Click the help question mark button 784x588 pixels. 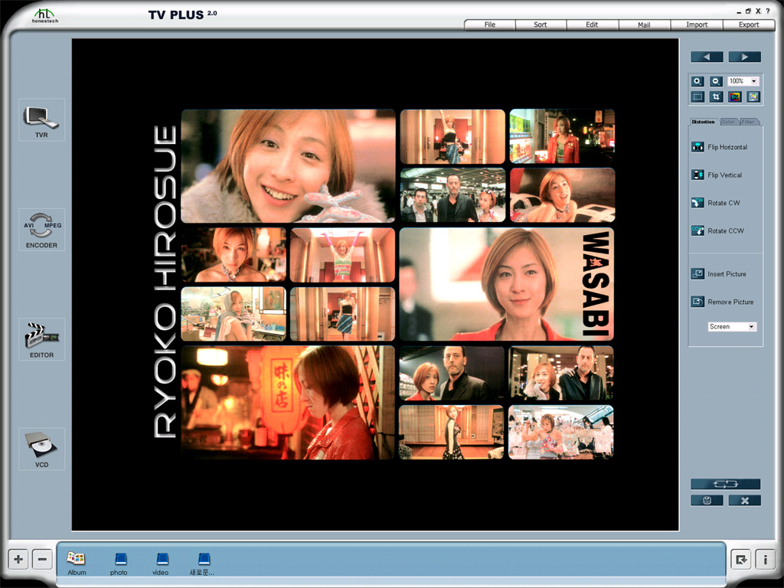768,11
